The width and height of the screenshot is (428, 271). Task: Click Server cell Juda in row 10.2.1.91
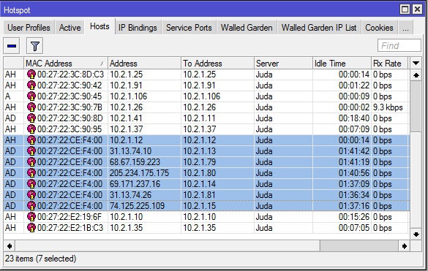264,85
